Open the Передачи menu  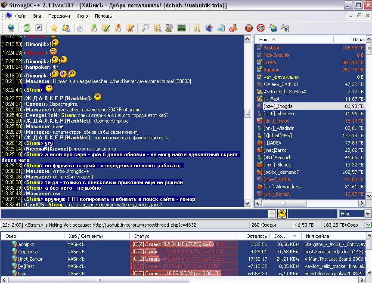(59, 16)
